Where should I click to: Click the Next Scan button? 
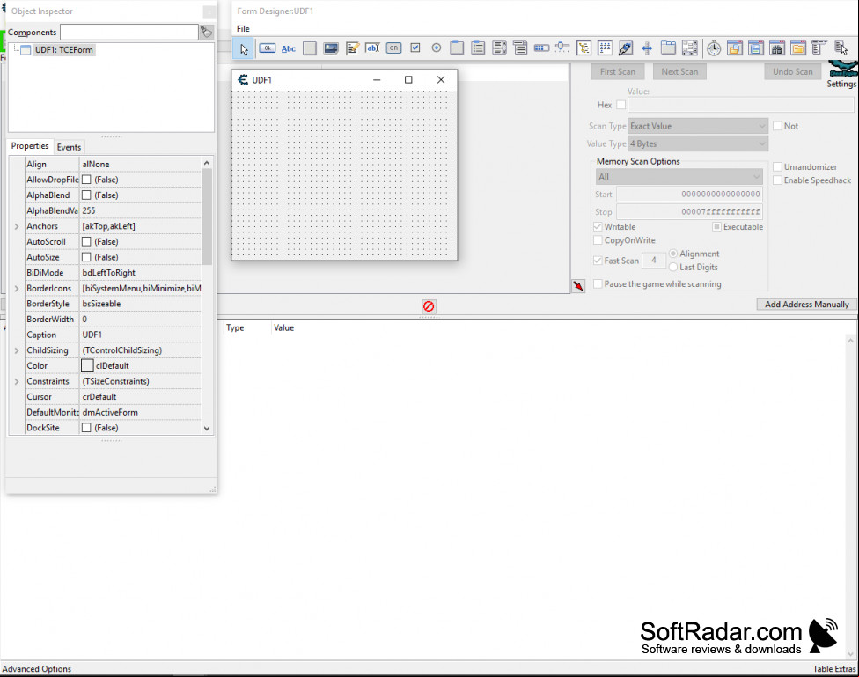679,72
